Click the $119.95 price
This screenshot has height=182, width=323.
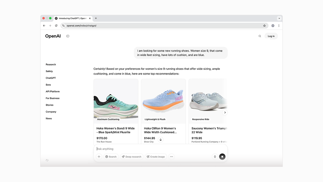[x=197, y=138]
